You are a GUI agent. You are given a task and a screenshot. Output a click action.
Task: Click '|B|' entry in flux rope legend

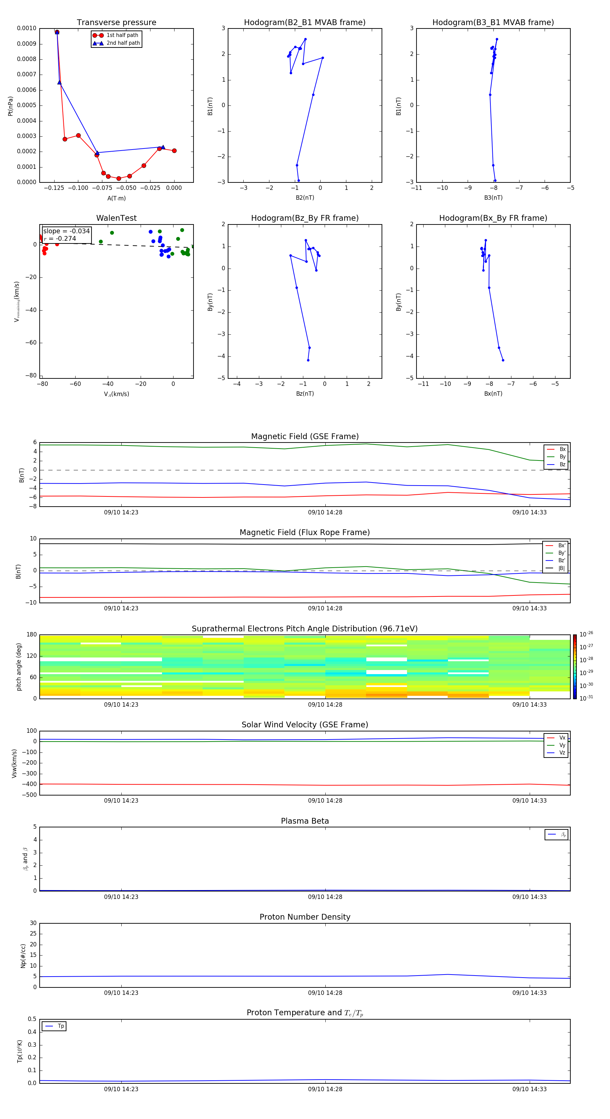[556, 568]
